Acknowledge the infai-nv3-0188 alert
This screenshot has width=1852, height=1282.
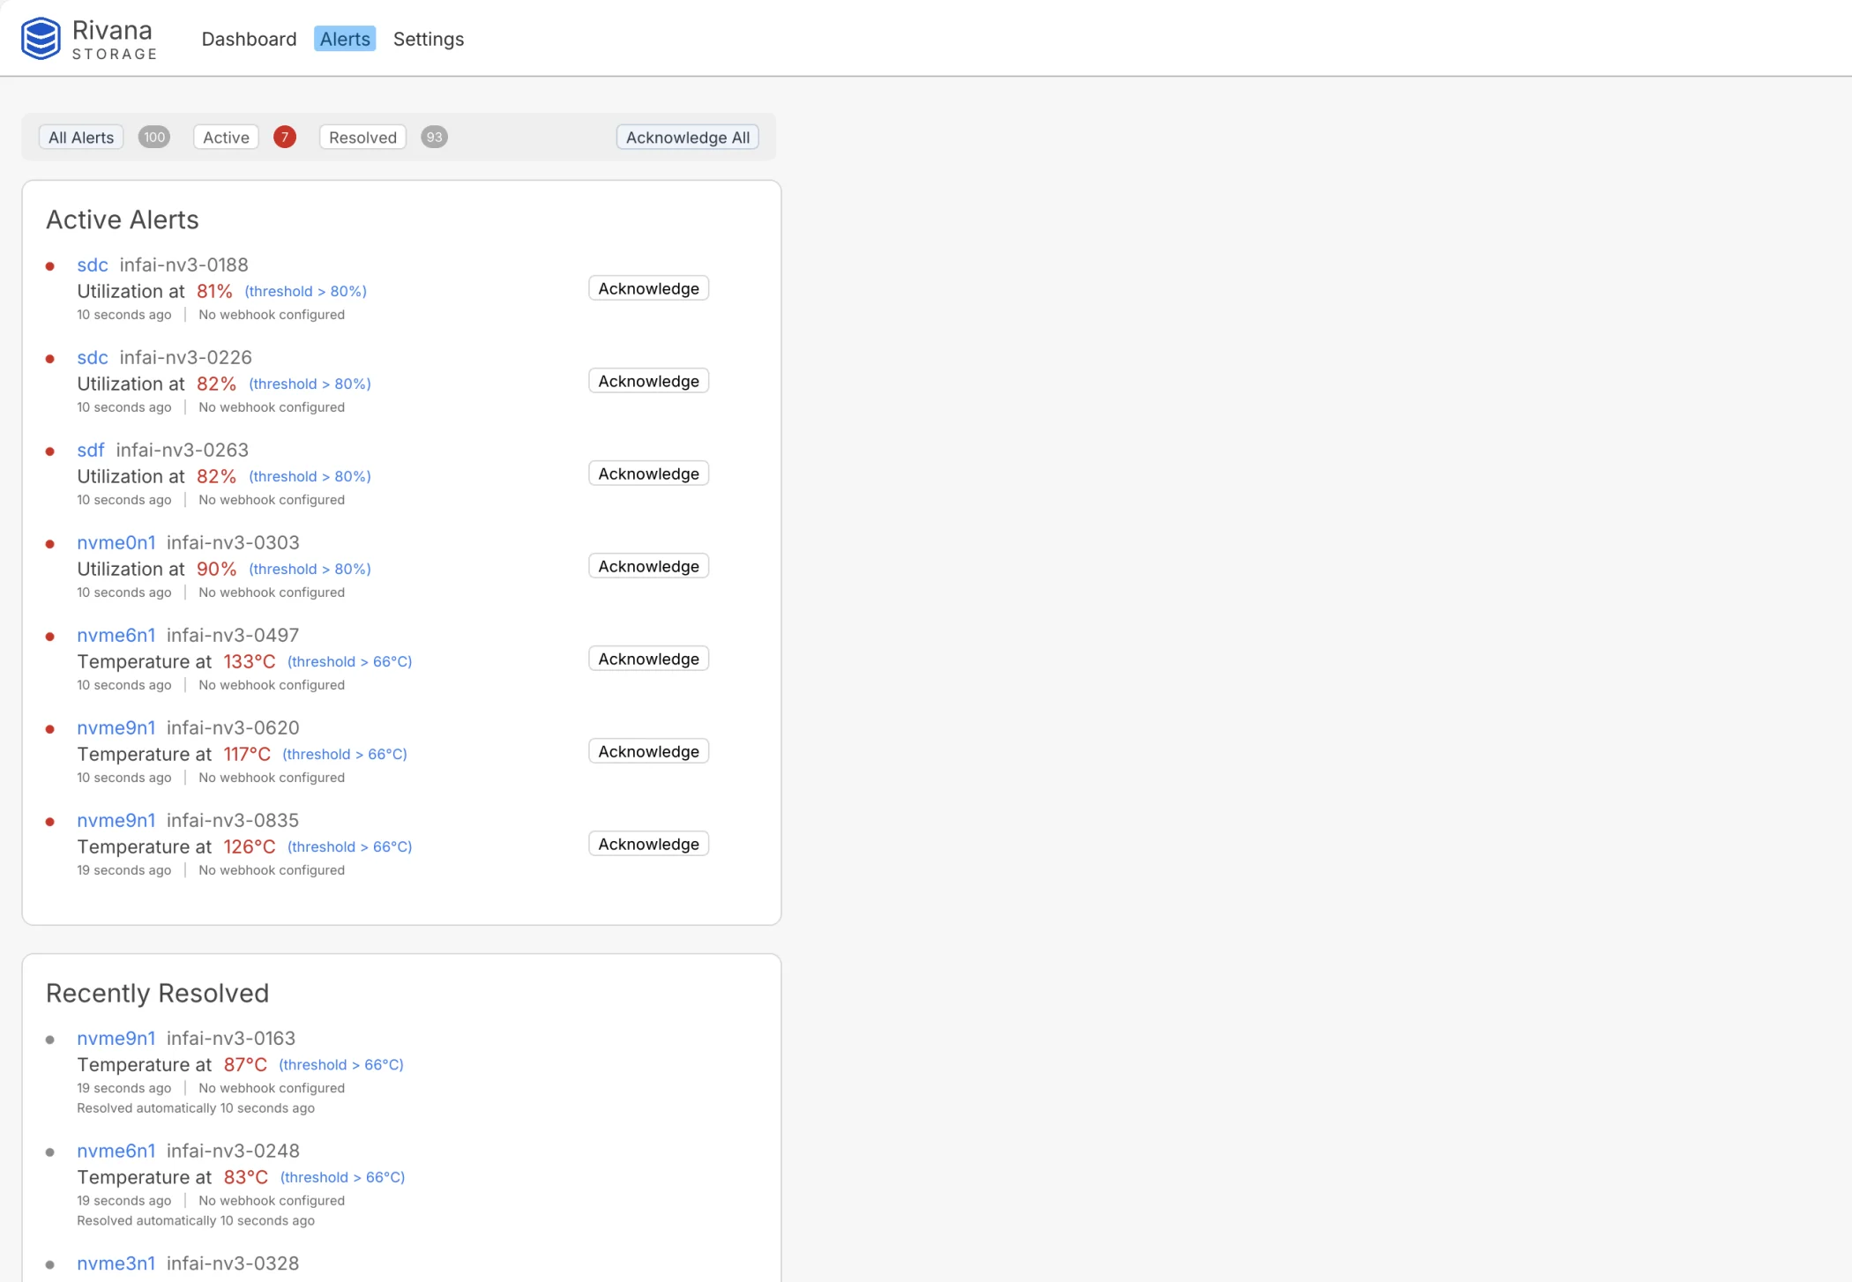tap(649, 288)
